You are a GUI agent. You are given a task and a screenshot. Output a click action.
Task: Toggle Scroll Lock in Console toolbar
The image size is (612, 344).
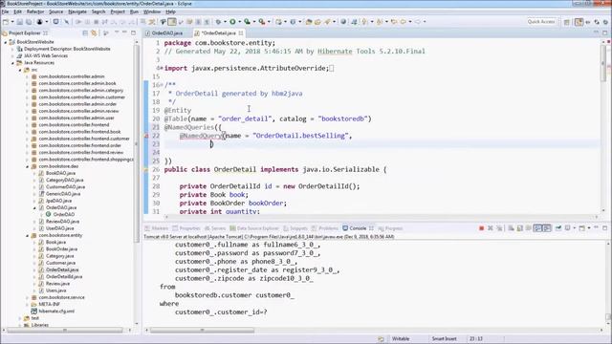pyautogui.click(x=519, y=228)
